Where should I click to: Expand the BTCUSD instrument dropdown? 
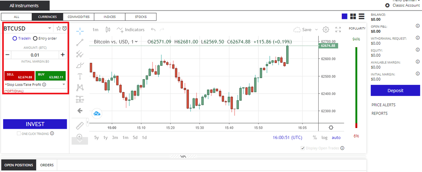click(x=50, y=28)
